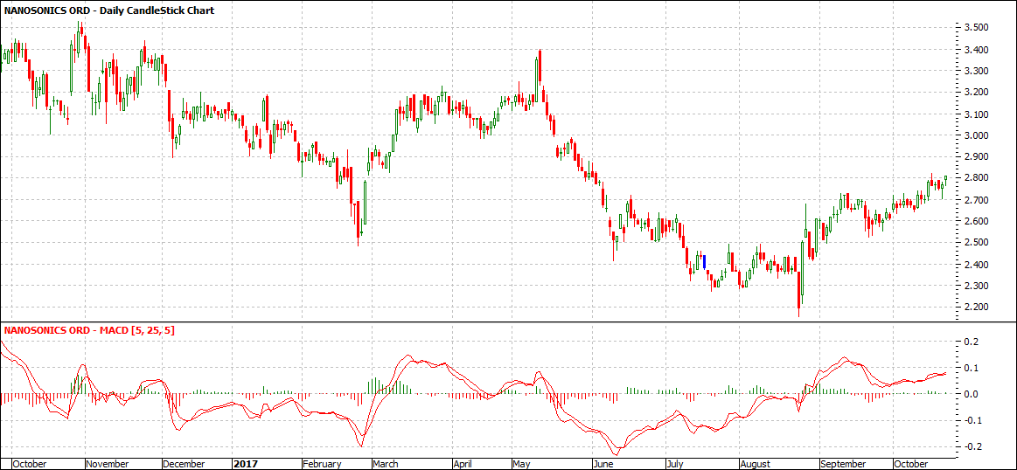Click the March label on the time axis
The image size is (1017, 470).
pyautogui.click(x=386, y=464)
